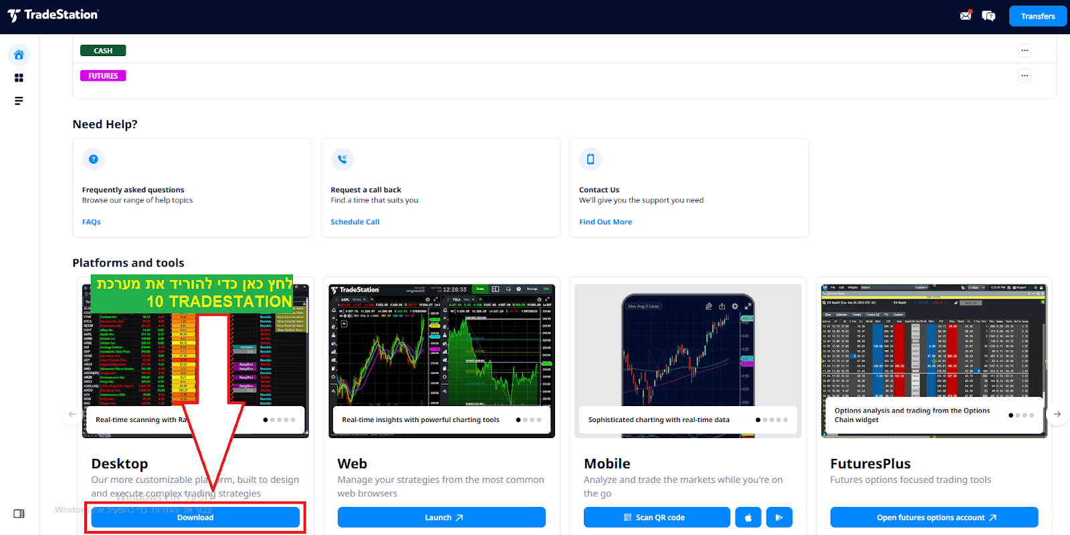
Task: Click Open futures options account button
Action: (934, 518)
